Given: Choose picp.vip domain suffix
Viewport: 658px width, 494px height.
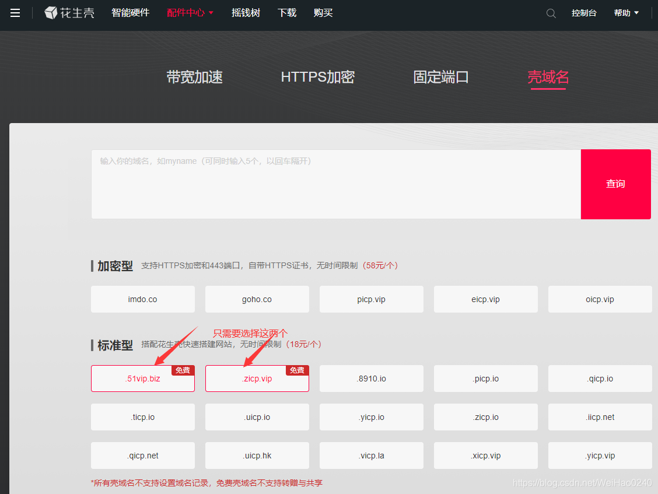Looking at the screenshot, I should 372,299.
